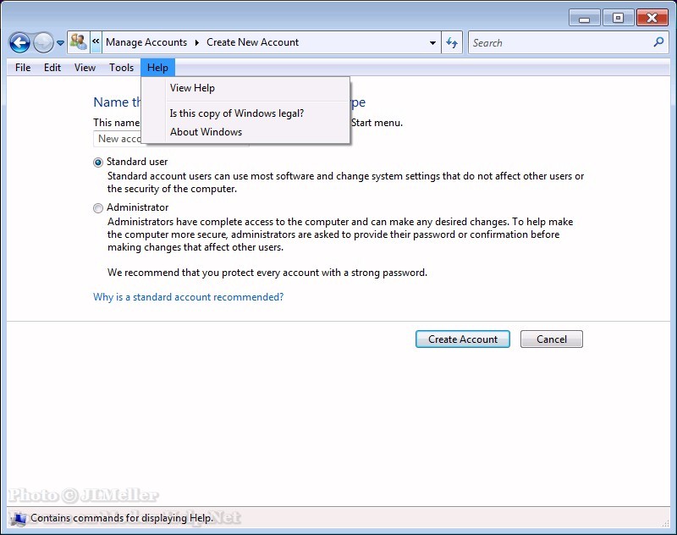Click the 'We recommend that you protect' sentence
The width and height of the screenshot is (677, 535).
267,273
